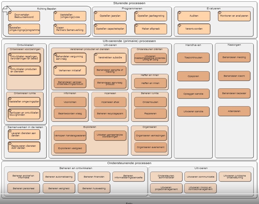Click process arrow icon on Regievoeren diensten door derden

[x=10, y=143]
